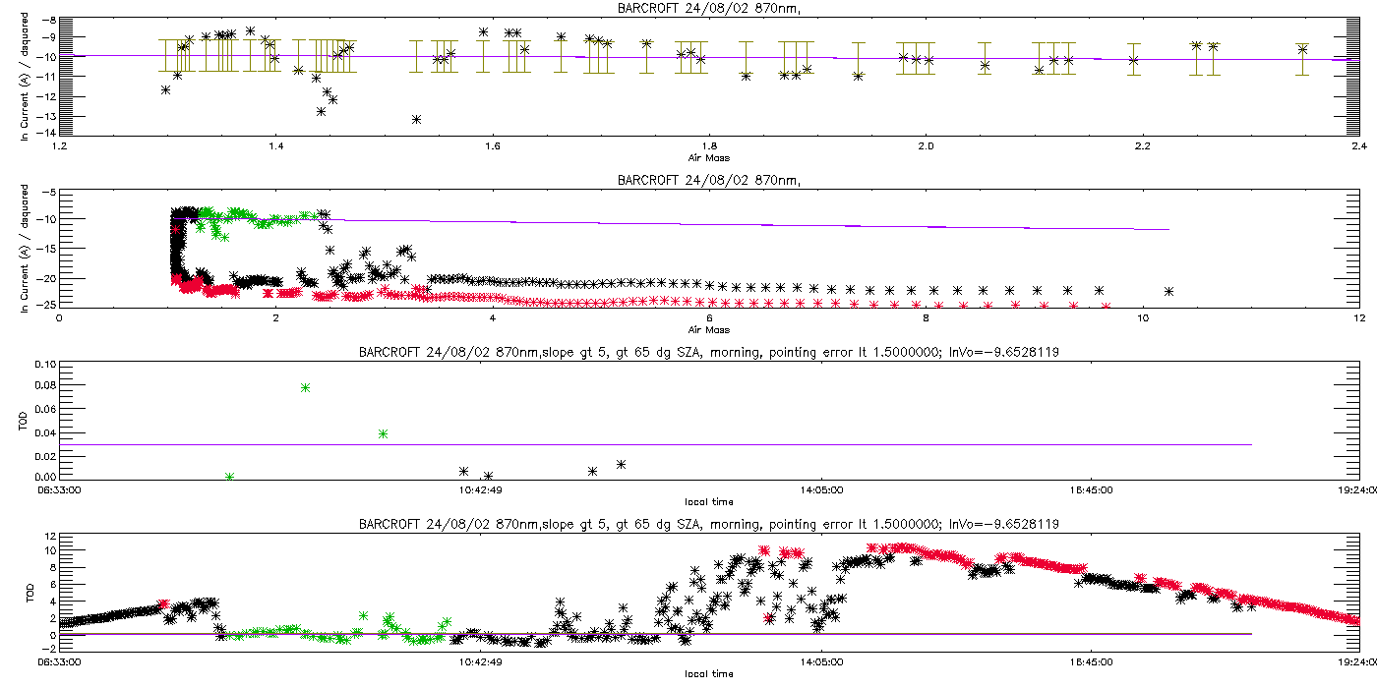The image size is (1377, 688).
Task: Click 'local time' label under bottom plot
Action: pyautogui.click(x=708, y=674)
